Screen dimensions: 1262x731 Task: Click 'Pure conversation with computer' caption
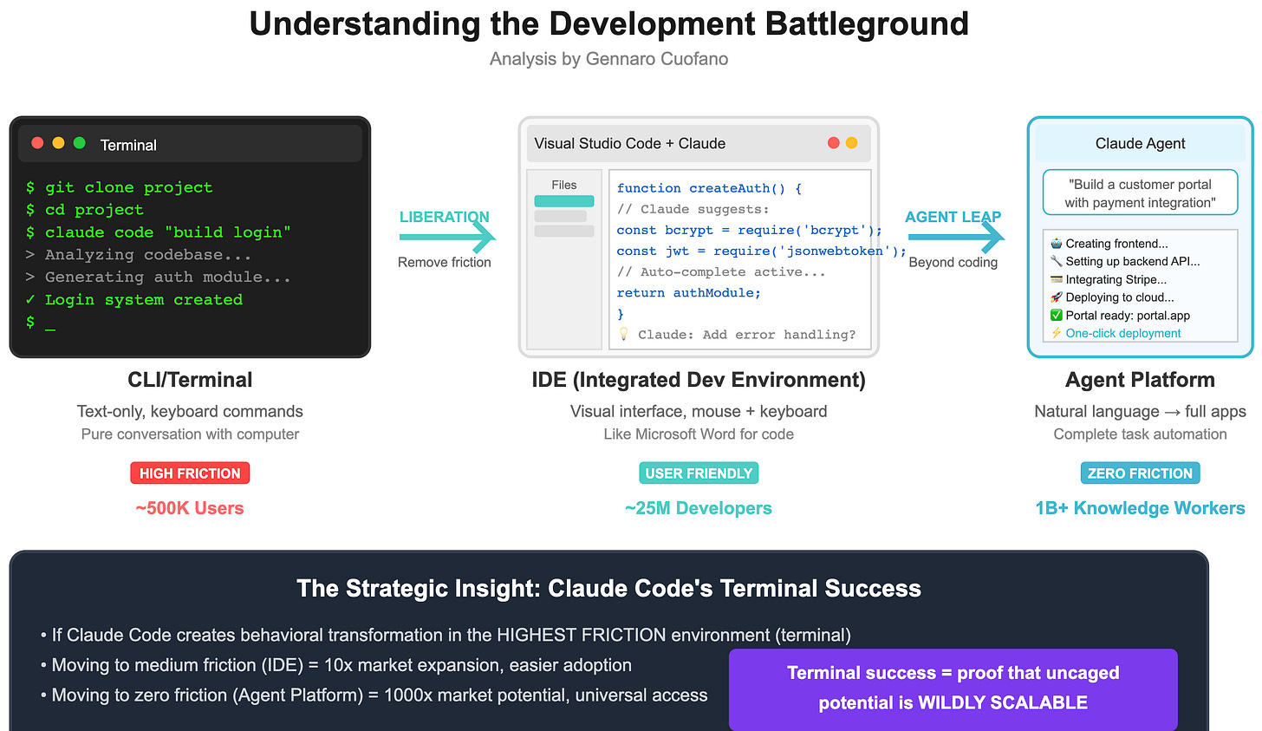point(190,434)
